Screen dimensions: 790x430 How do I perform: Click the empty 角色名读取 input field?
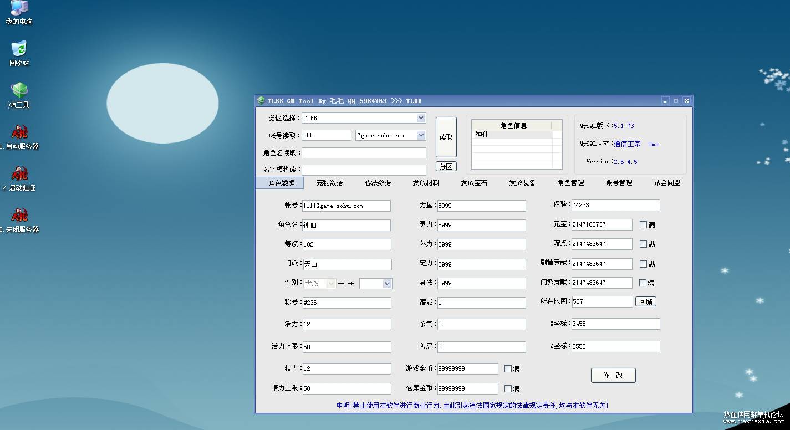pyautogui.click(x=364, y=153)
